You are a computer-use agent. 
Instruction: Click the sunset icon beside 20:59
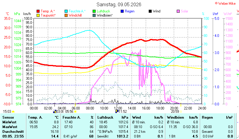coord(181,112)
